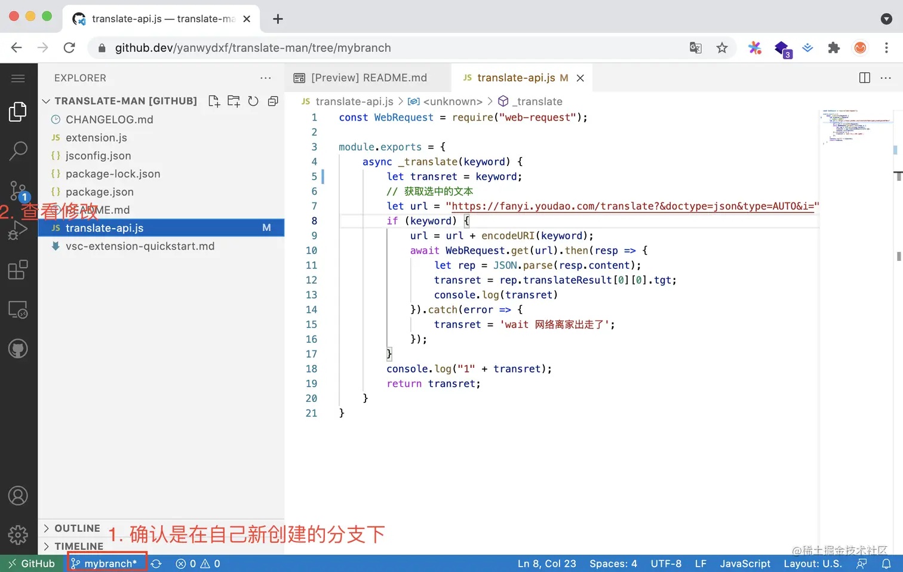This screenshot has height=572, width=903.
Task: Create a new file in Explorer
Action: tap(214, 101)
